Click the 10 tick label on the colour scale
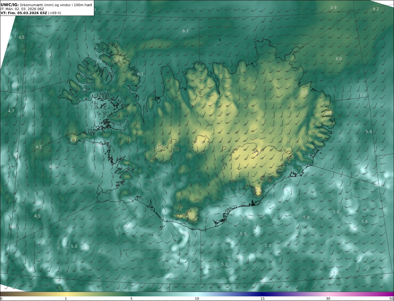The height and width of the screenshot is (301, 394). [x=197, y=299]
